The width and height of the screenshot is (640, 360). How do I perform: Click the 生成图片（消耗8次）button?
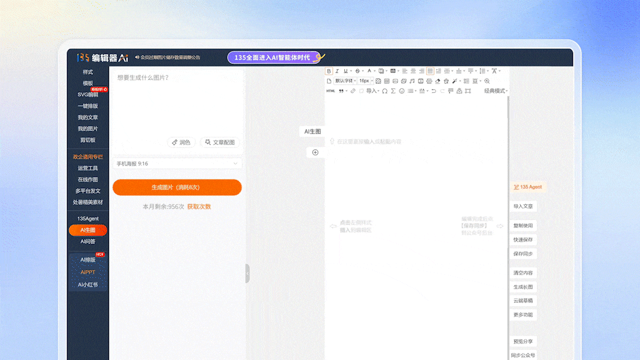tap(177, 187)
